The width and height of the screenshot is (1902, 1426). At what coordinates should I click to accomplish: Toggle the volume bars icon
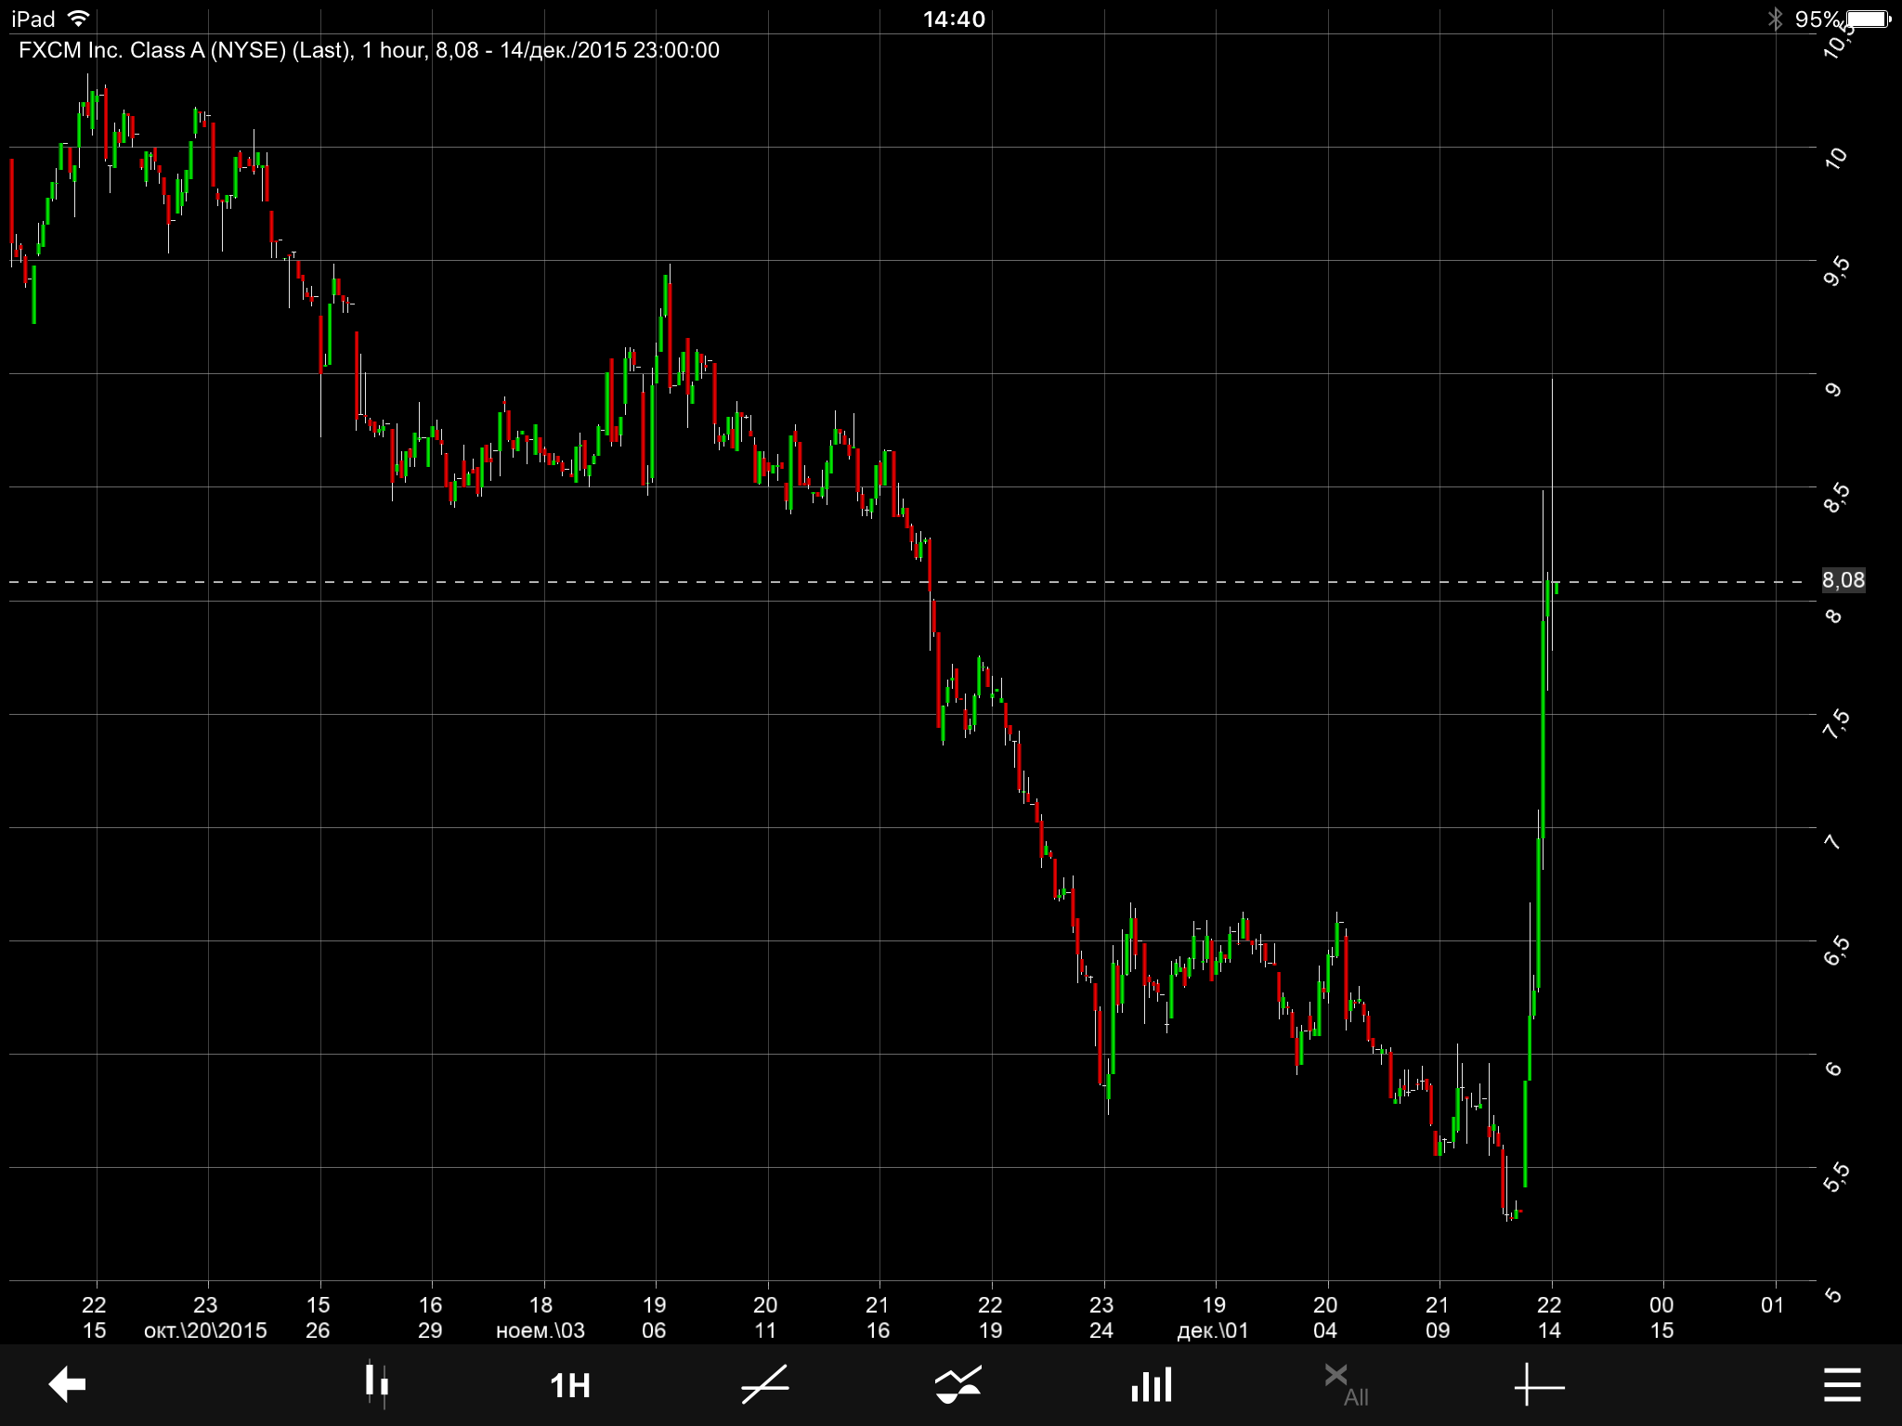[x=1152, y=1384]
